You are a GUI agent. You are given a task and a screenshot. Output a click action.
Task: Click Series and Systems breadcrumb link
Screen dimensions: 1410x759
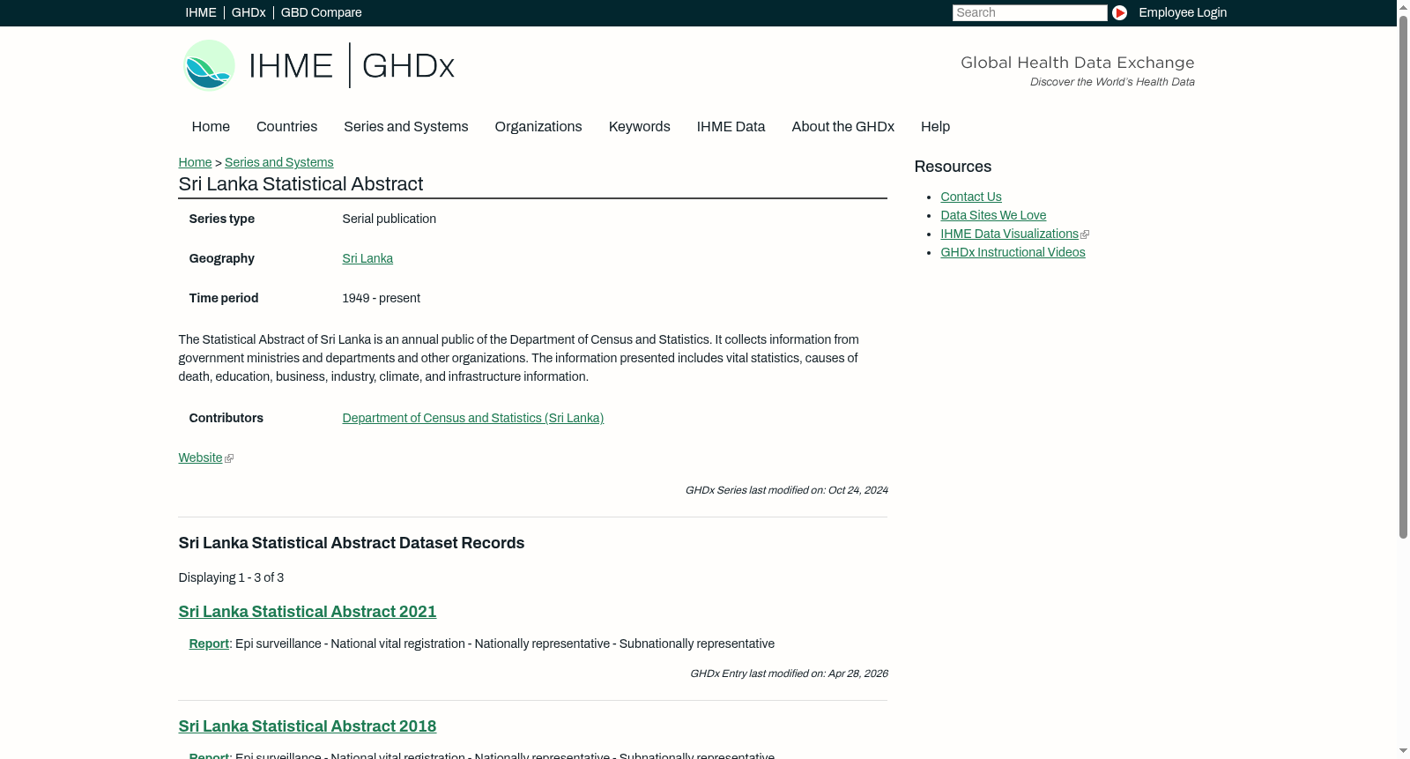(278, 162)
